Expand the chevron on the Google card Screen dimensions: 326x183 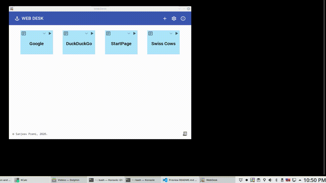tap(44, 34)
